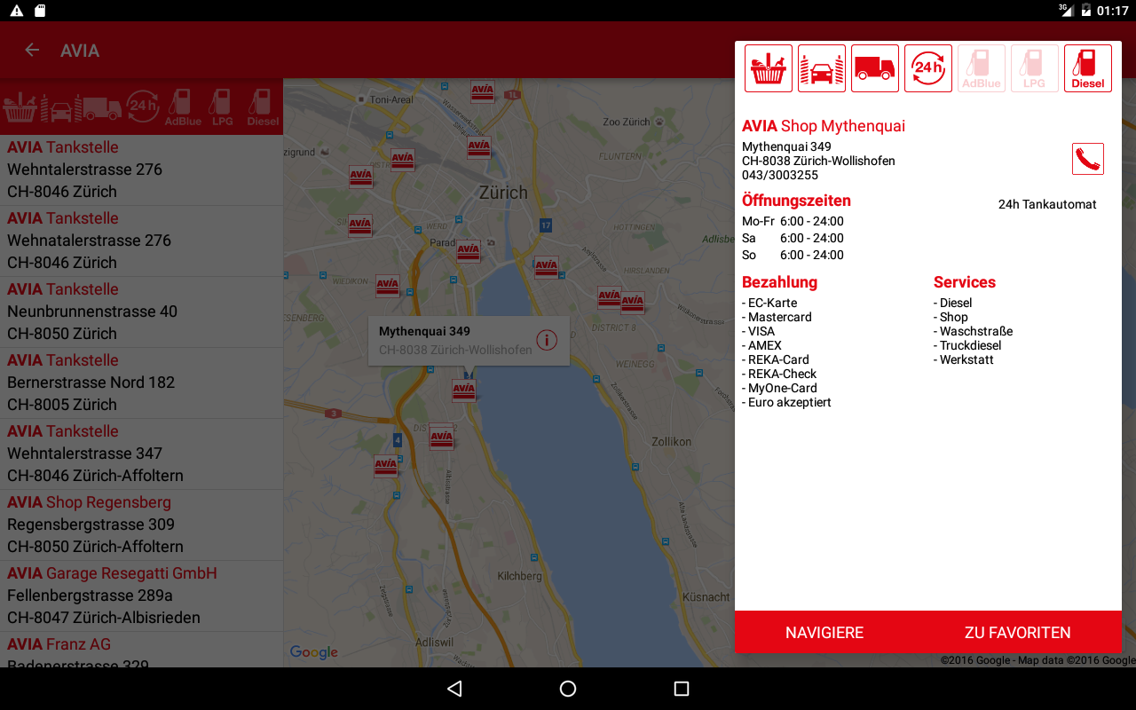Tap the warning triangle in the status bar

point(17,11)
